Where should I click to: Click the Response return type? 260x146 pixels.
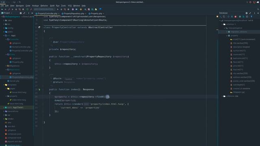coord(89,89)
